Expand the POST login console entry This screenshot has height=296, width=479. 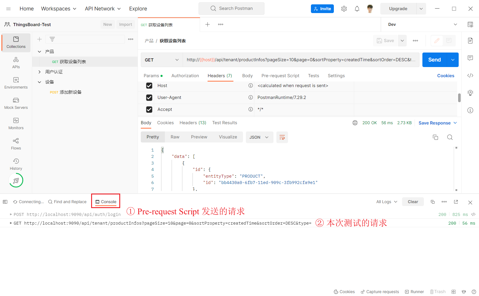tap(11, 214)
